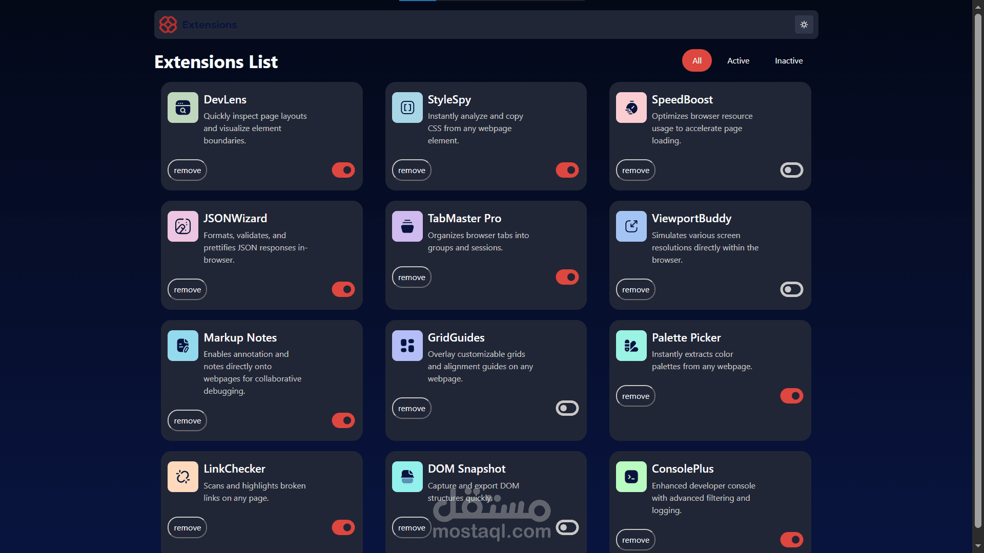Click the ConsolePlus terminal icon
984x553 pixels.
click(631, 477)
